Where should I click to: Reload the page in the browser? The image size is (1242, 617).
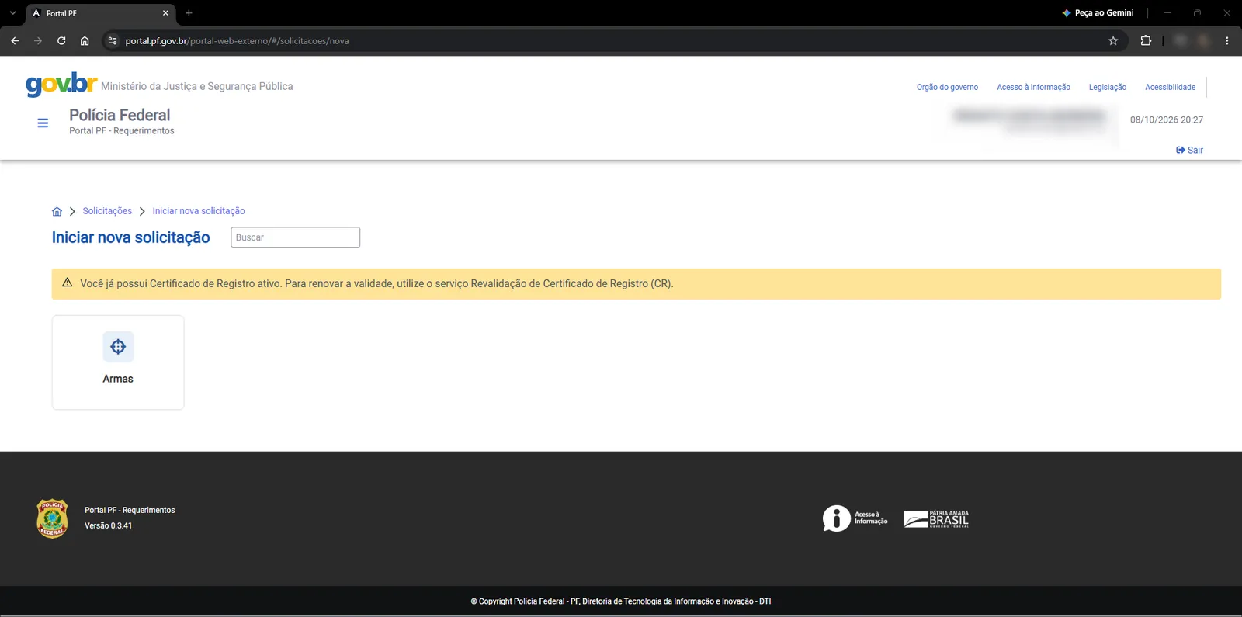click(61, 41)
